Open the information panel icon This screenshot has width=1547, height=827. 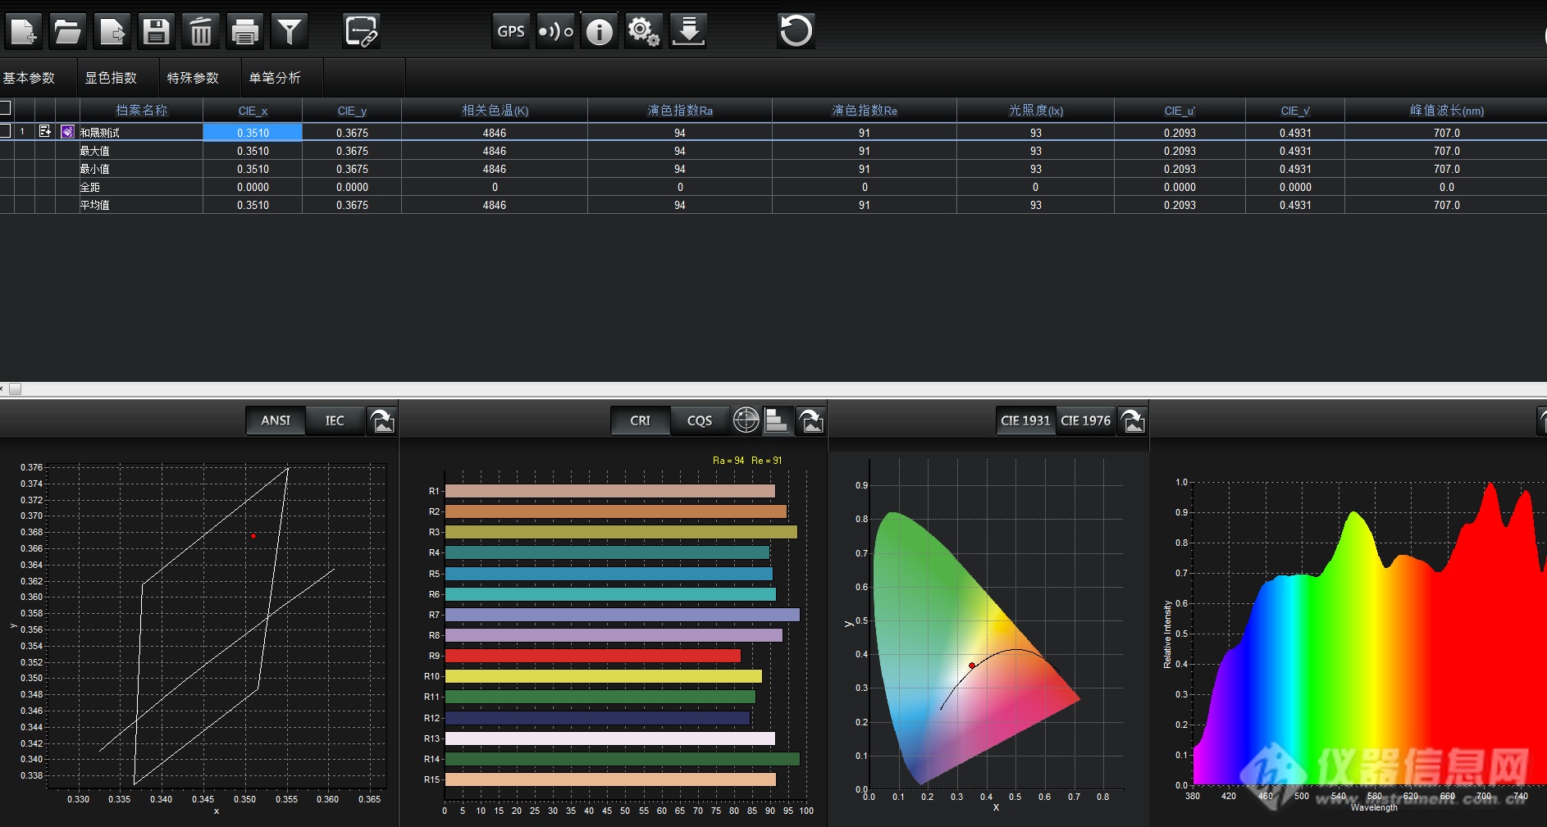[600, 31]
